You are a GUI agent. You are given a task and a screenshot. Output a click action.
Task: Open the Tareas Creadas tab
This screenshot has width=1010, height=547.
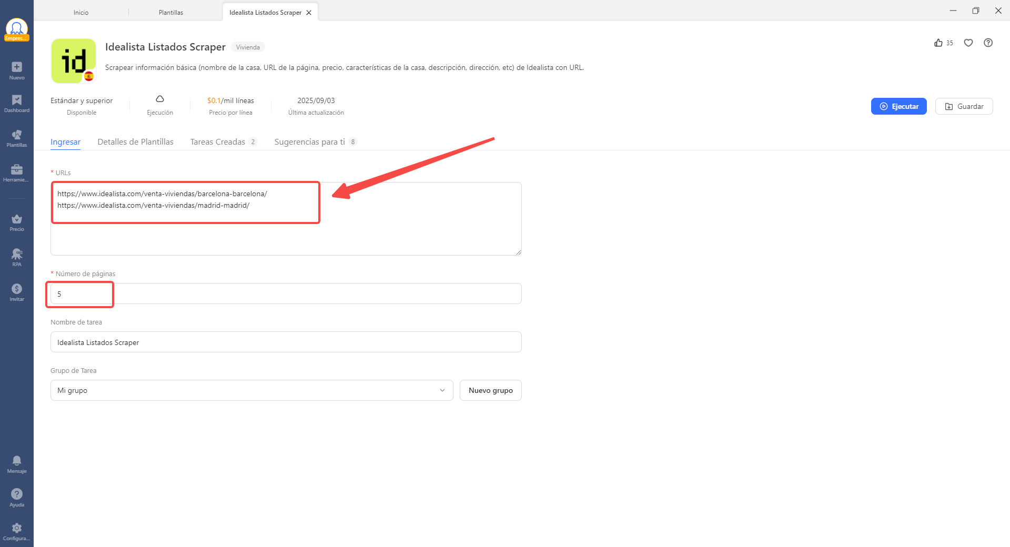[218, 142]
